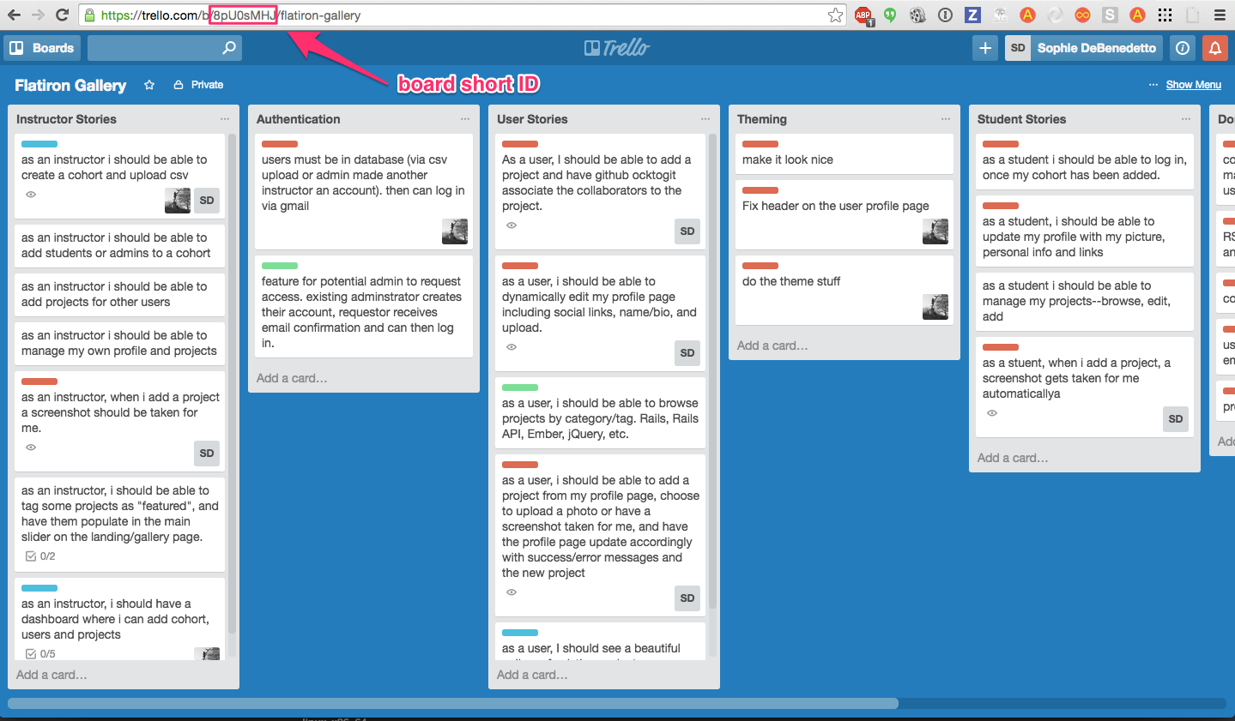Viewport: 1235px width, 721px height.
Task: Click the Trello search box
Action: coord(165,48)
